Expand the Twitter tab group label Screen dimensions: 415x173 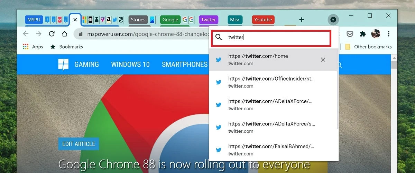[x=209, y=20]
